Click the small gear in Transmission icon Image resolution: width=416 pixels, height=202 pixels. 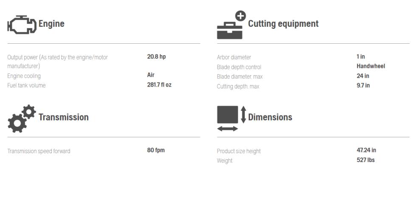coord(29,112)
